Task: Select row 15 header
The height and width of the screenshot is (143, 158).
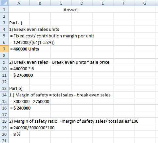Action: click(4, 101)
